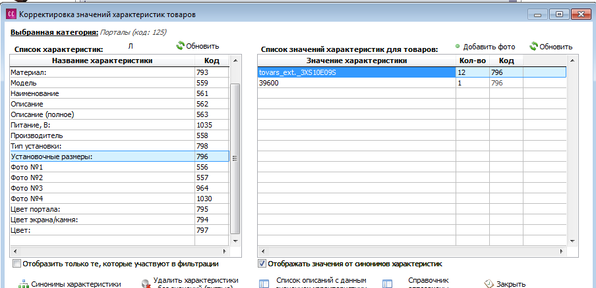The height and width of the screenshot is (288, 596).
Task: Select the Цвет: row with code 797
Action: [x=119, y=230]
